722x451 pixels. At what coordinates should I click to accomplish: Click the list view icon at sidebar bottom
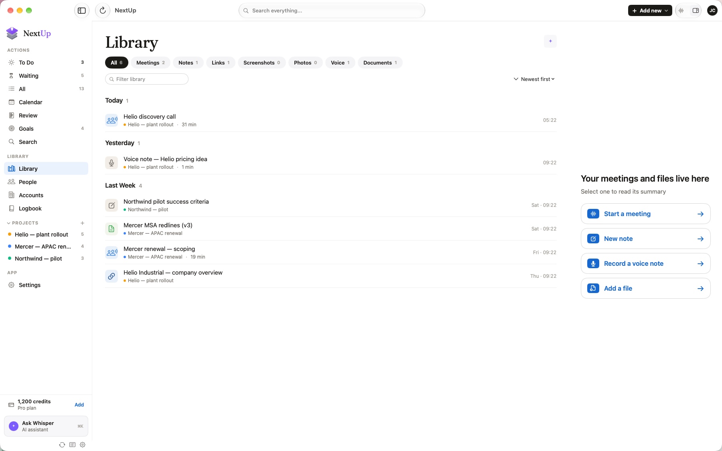[x=72, y=445]
